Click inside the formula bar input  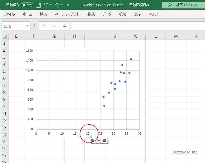138,26
